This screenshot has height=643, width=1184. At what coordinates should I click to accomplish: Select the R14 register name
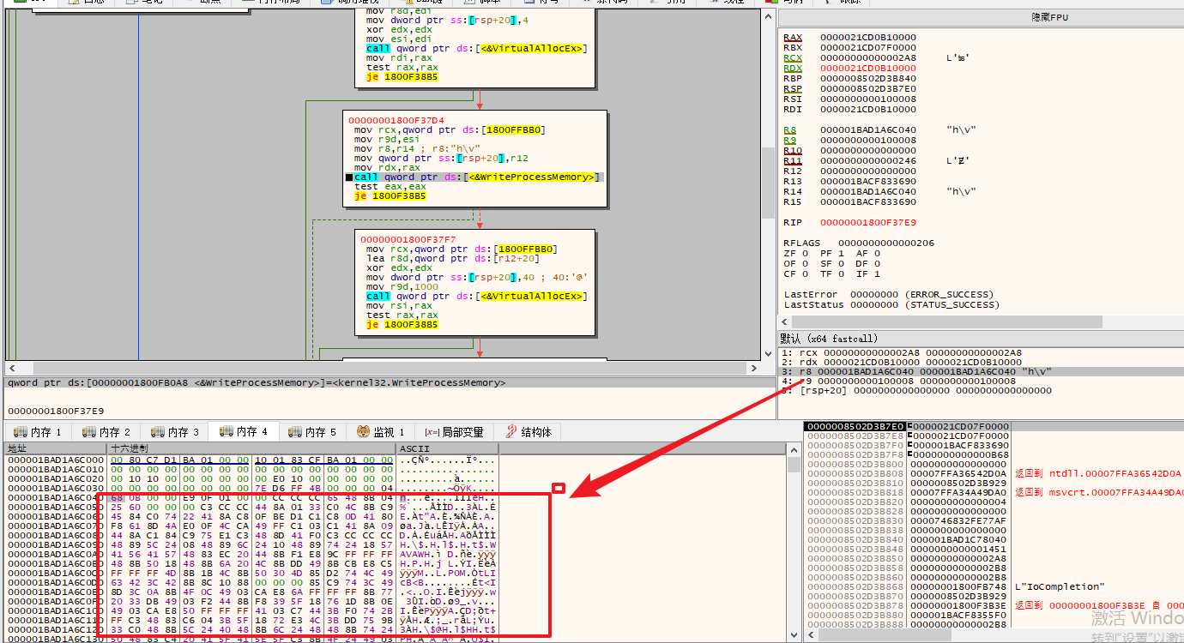point(793,192)
